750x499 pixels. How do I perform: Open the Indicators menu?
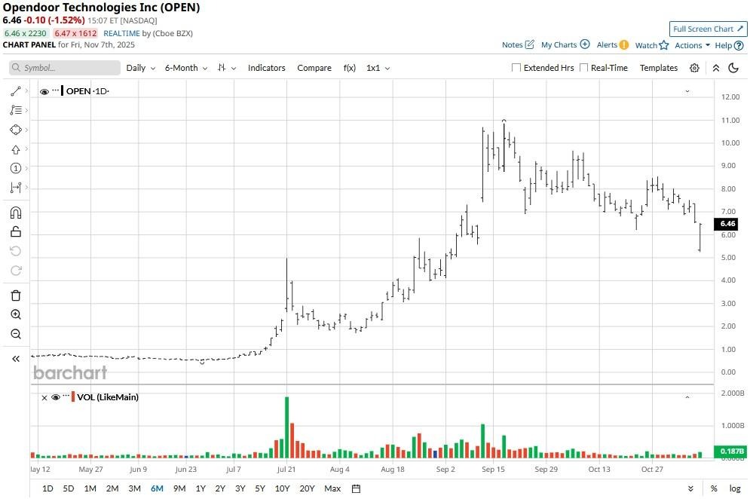[266, 68]
